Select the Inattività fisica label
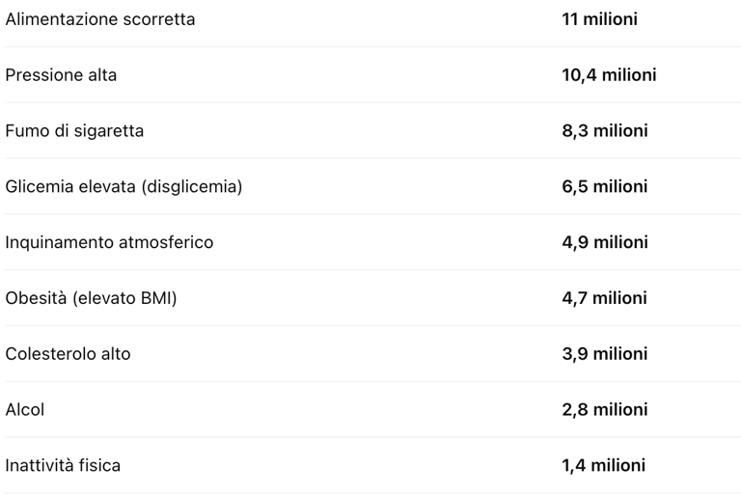The image size is (741, 495). (x=63, y=466)
